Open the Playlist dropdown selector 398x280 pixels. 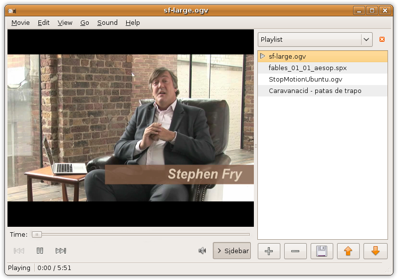315,39
